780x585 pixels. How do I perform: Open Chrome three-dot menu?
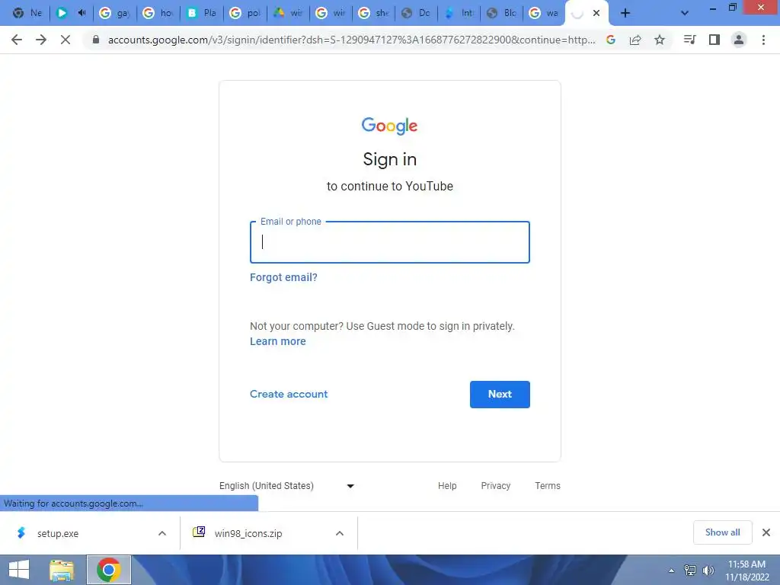pyautogui.click(x=763, y=40)
